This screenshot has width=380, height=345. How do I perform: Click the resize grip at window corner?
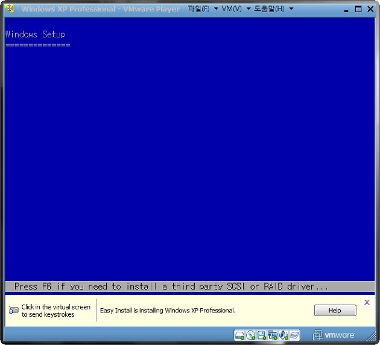point(371,337)
